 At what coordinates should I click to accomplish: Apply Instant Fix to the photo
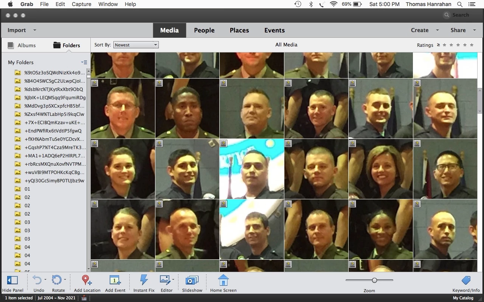click(x=144, y=280)
